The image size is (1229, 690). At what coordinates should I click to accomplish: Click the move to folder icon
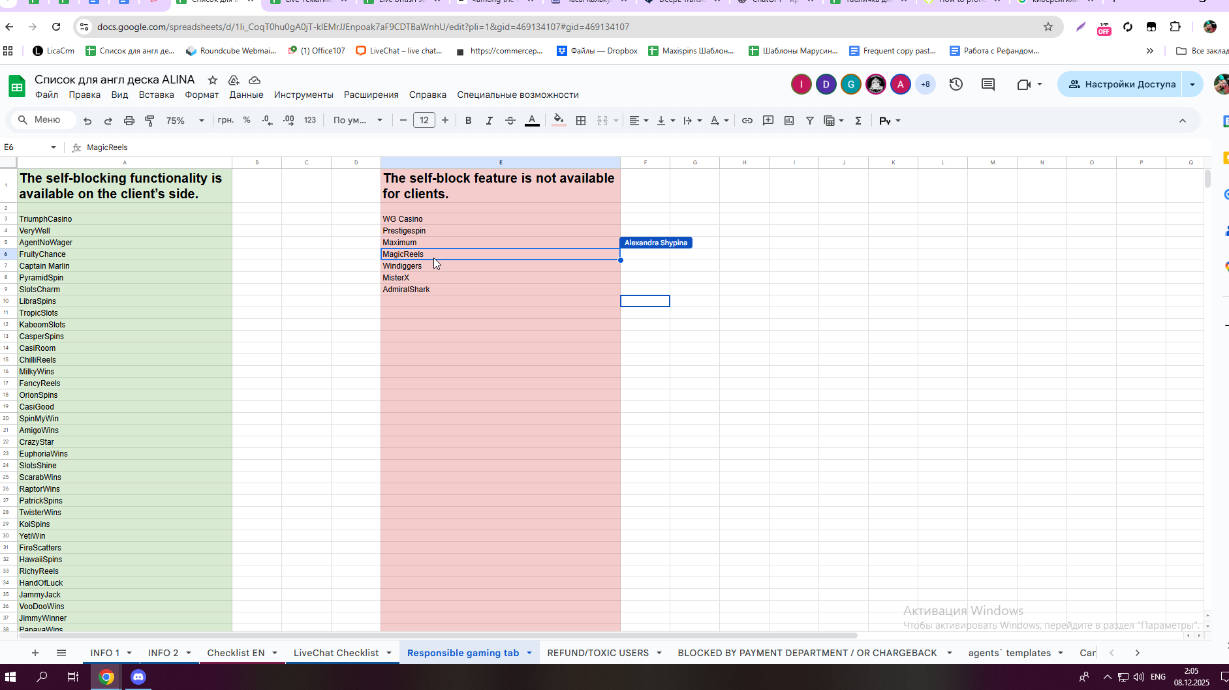click(234, 80)
